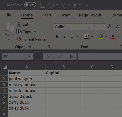
Task: Select row 1 header
Action: pos(4,73)
